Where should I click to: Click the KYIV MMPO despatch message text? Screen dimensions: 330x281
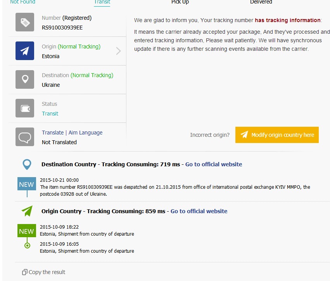pos(175,191)
